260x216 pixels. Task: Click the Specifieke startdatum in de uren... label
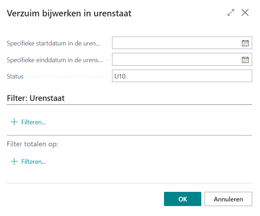(x=54, y=43)
